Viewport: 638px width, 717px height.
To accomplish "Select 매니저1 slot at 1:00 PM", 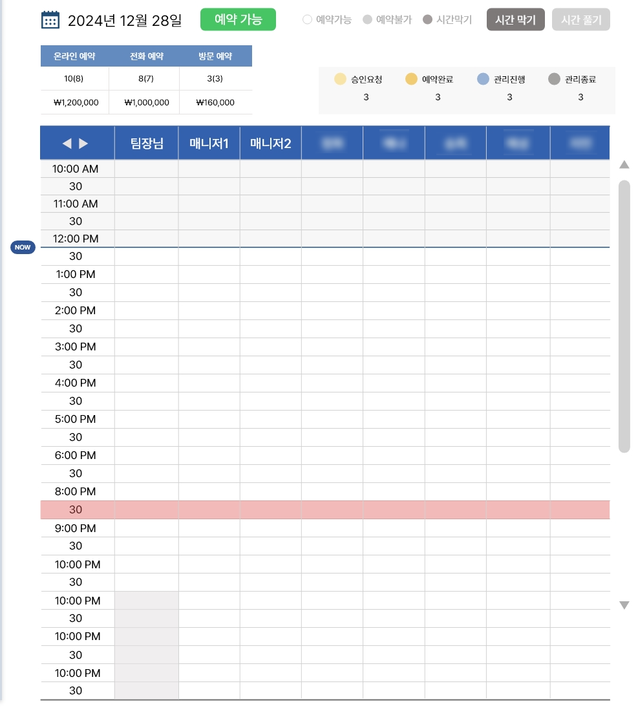I will 209,275.
